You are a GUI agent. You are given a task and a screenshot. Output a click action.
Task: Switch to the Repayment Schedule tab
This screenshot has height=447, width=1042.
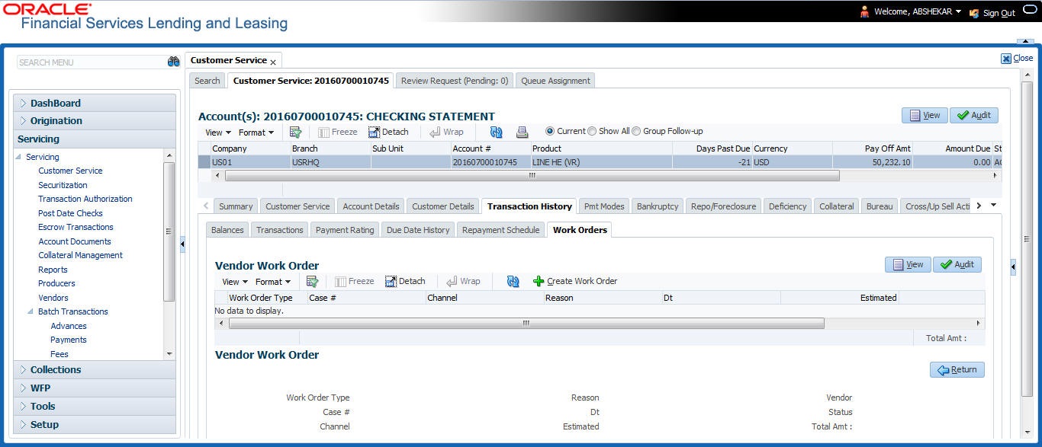coord(500,230)
